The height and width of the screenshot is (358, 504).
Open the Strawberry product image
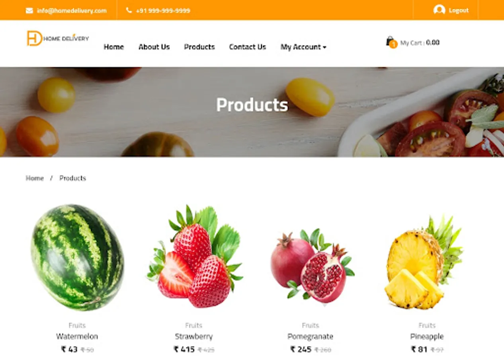pos(194,257)
